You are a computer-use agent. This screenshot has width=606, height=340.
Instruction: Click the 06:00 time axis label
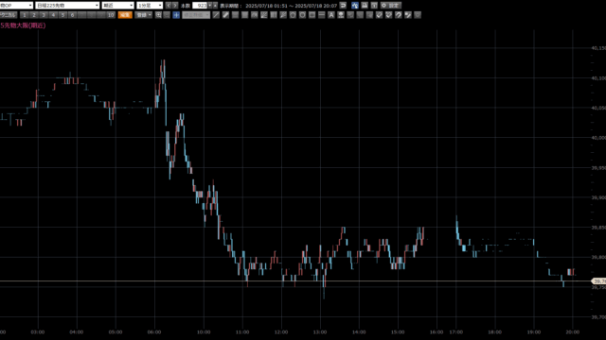click(154, 331)
